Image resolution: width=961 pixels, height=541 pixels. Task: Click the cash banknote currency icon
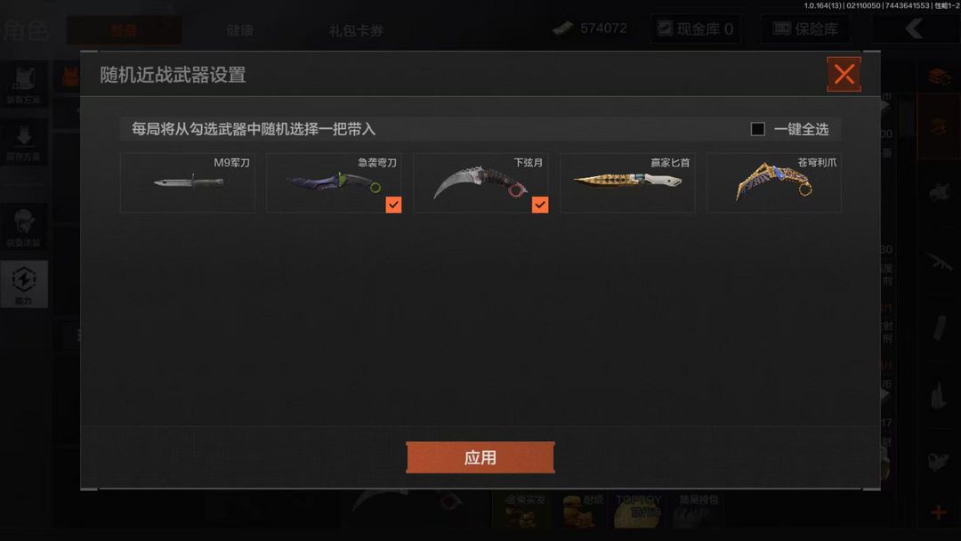pos(562,28)
